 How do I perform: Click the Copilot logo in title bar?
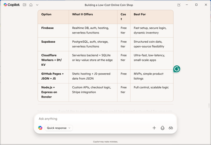click(6, 5)
